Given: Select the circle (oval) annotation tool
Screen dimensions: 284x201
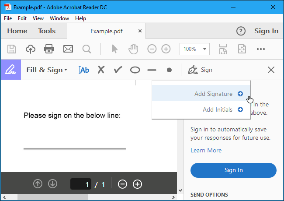Looking at the screenshot, I should (135, 70).
